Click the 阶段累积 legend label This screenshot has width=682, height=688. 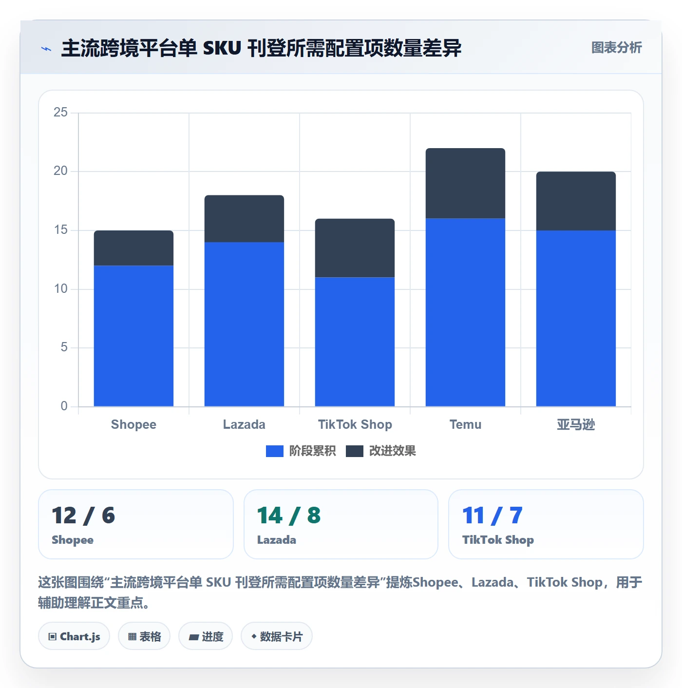(x=312, y=451)
